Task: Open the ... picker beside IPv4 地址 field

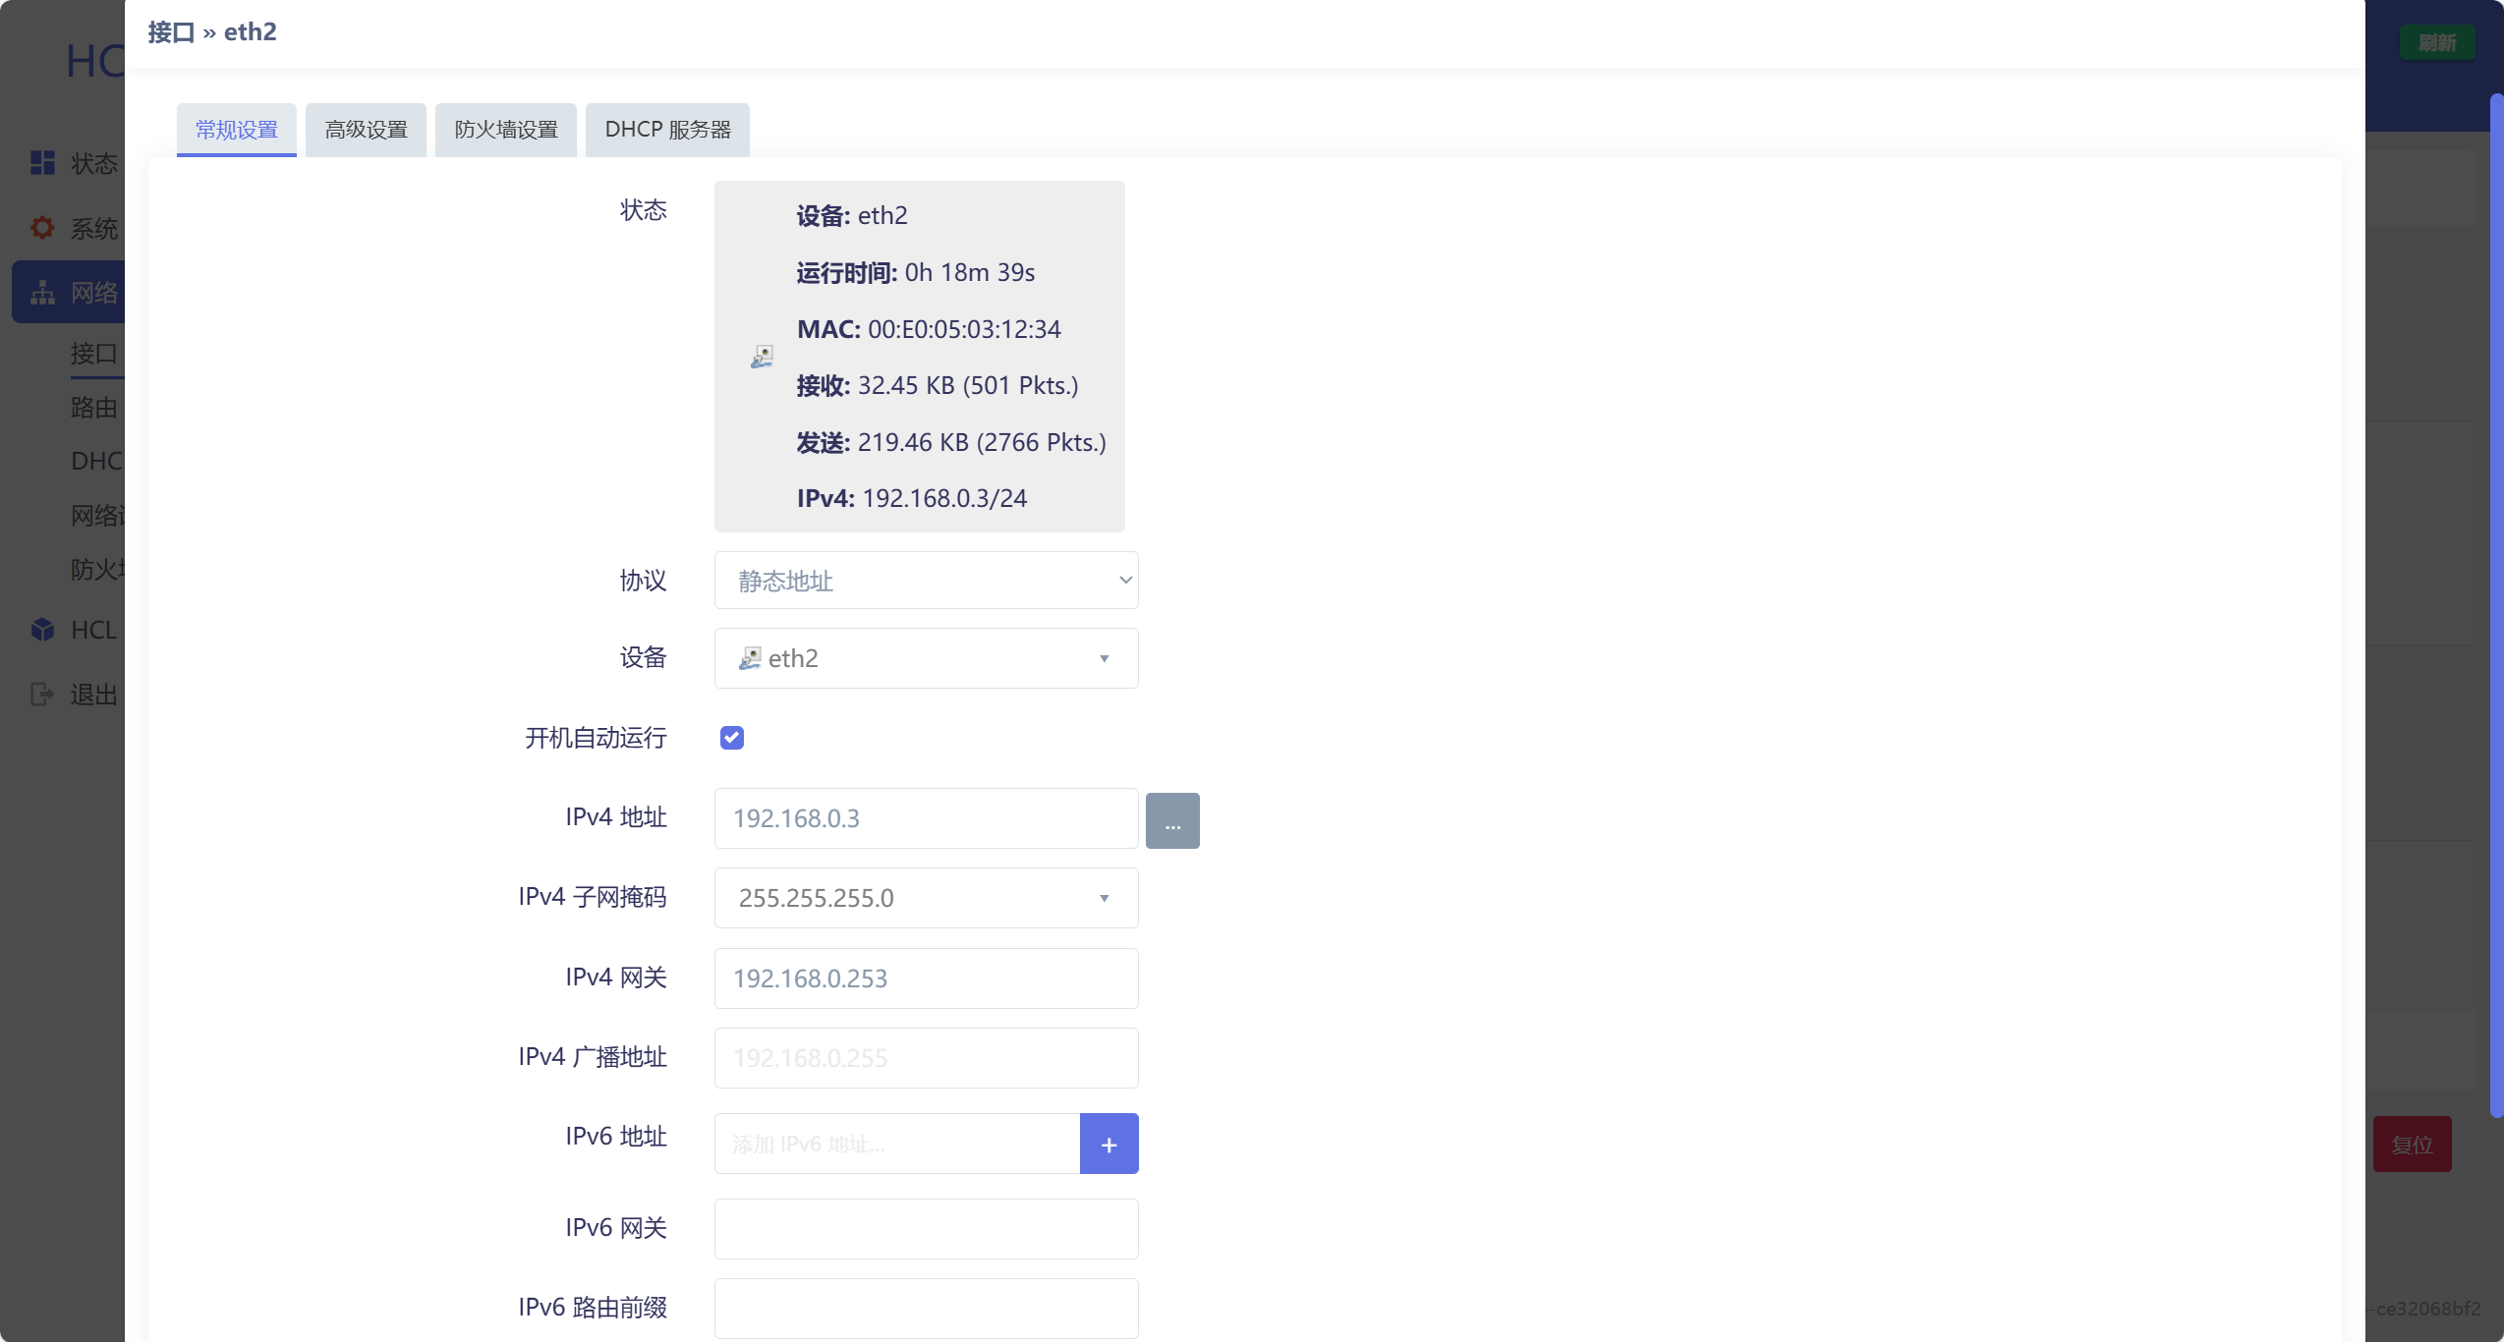Action: (x=1172, y=819)
